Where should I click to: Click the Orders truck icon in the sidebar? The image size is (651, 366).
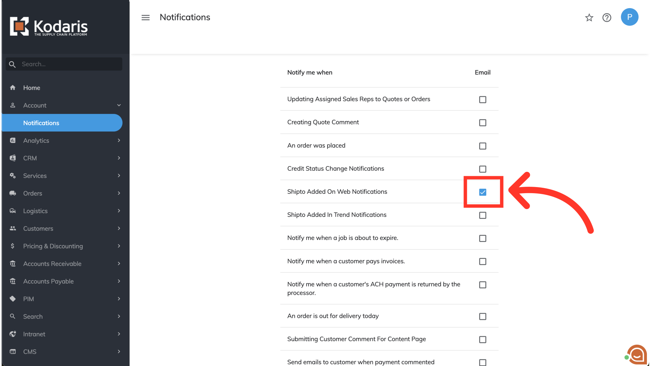(13, 193)
